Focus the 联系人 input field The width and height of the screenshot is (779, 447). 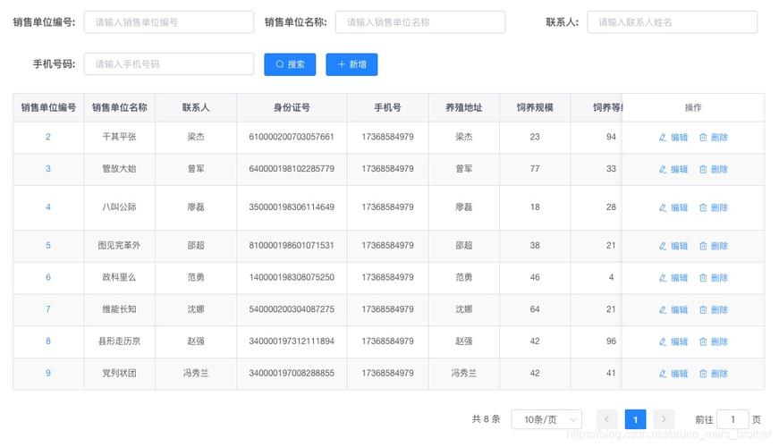click(x=673, y=22)
